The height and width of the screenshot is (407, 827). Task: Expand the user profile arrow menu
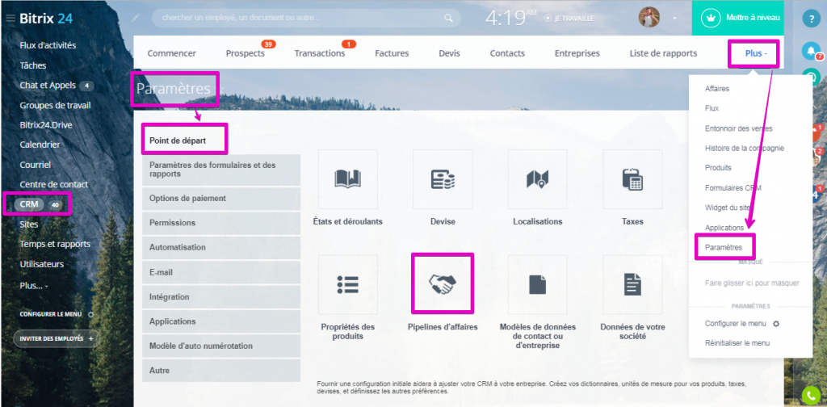tap(674, 19)
